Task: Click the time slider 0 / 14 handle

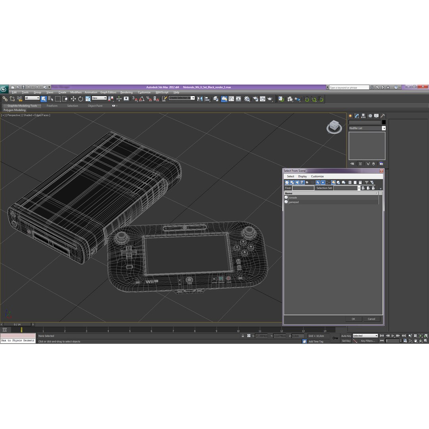Action: coord(17,325)
